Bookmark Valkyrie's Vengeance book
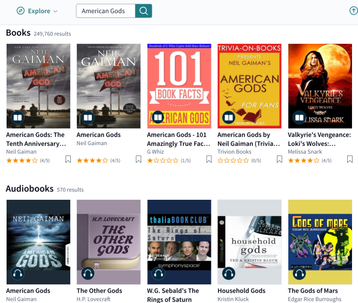The image size is (358, 303). pyautogui.click(x=350, y=159)
